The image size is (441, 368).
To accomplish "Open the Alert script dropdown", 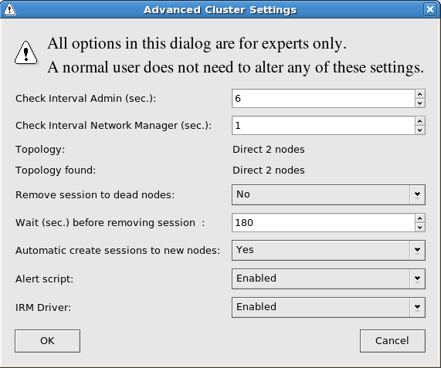I will tap(328, 279).
